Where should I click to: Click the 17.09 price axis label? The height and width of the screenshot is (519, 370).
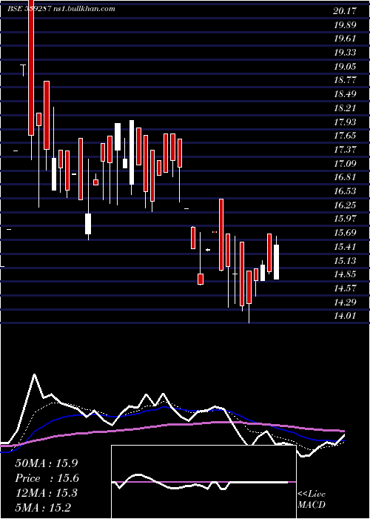pos(345,164)
